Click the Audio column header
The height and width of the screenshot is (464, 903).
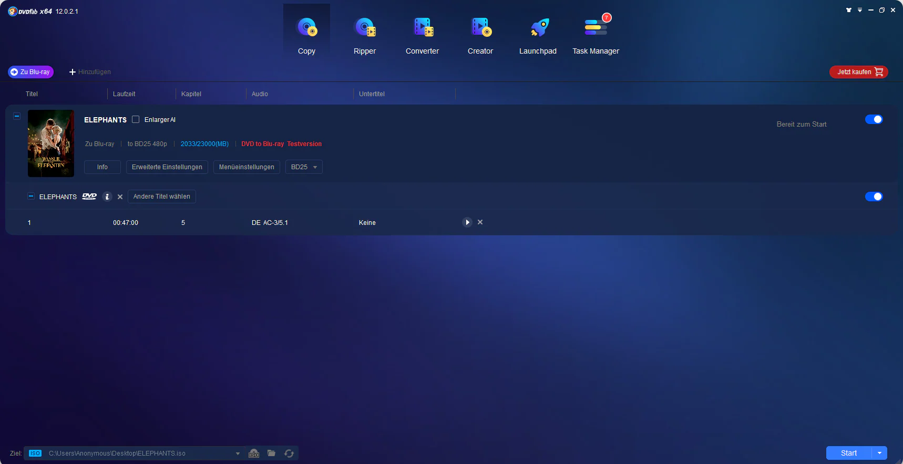click(x=260, y=94)
